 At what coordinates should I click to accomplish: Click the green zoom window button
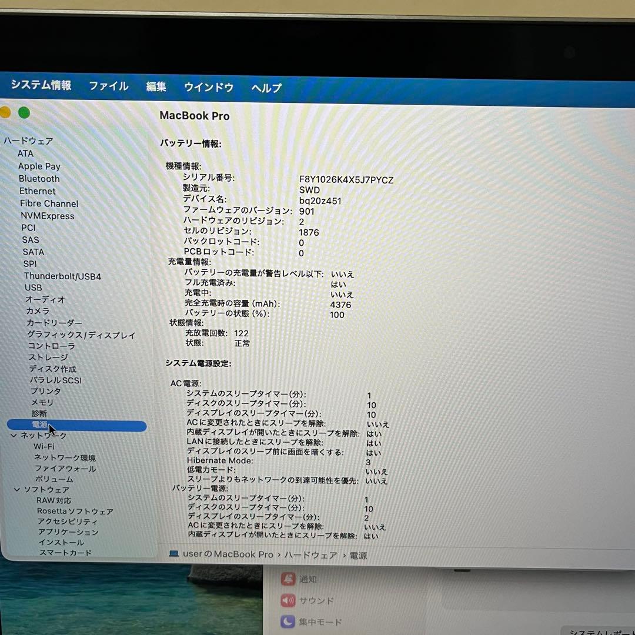point(24,112)
